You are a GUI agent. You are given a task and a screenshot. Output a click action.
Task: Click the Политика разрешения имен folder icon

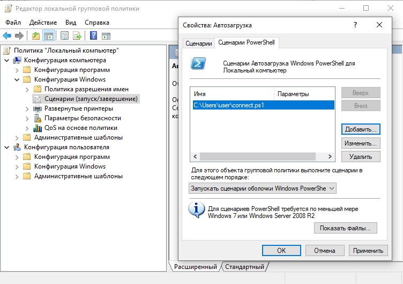point(38,89)
